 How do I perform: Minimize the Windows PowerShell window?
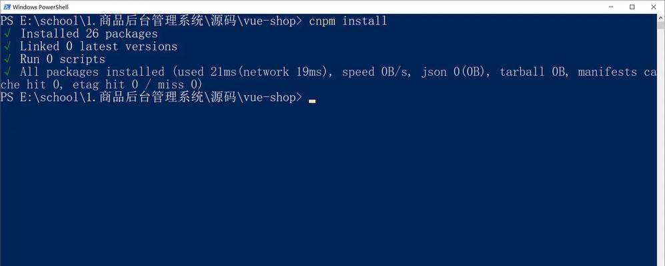click(612, 7)
